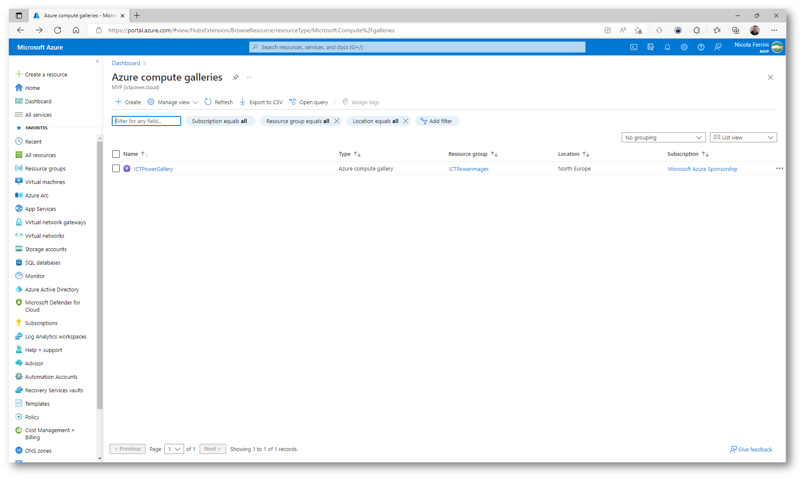Open the ellipsis menu beside the page title

tap(249, 77)
